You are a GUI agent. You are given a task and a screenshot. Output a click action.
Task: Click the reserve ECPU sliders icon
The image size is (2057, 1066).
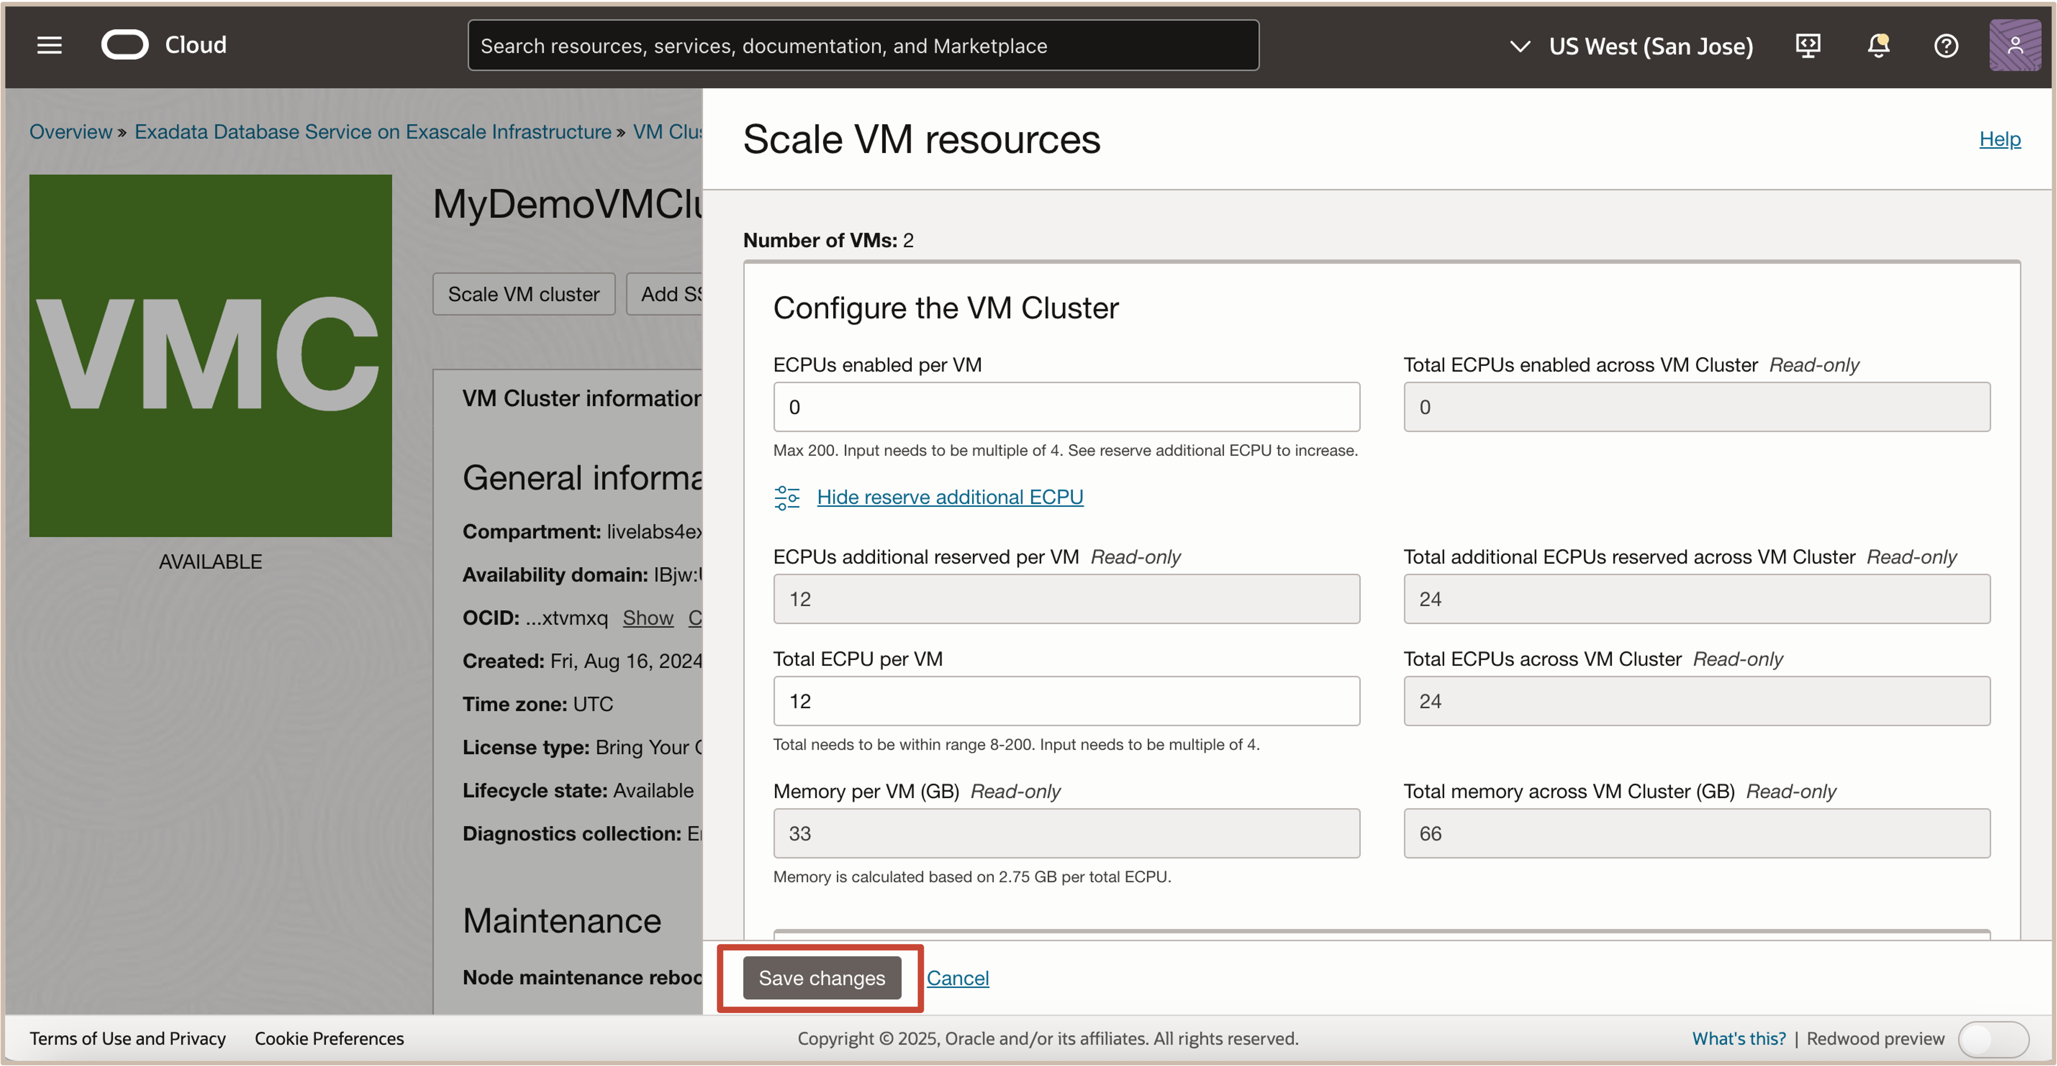pyautogui.click(x=787, y=497)
